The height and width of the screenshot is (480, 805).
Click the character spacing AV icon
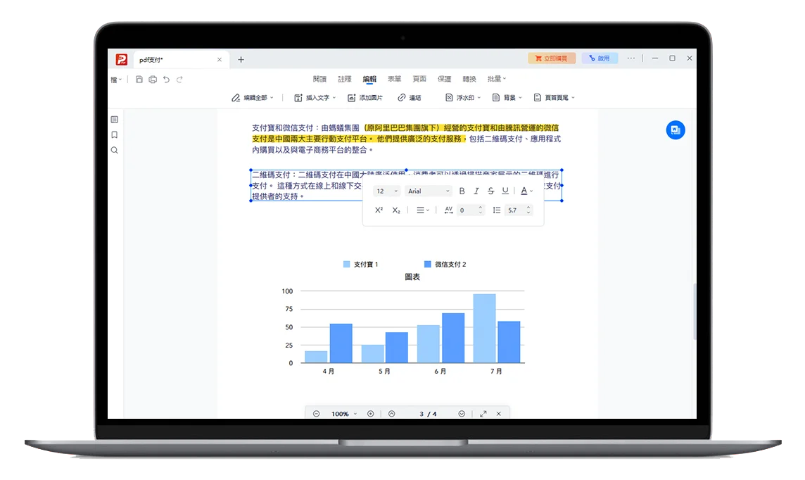(448, 210)
